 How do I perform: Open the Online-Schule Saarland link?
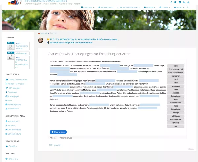tap(18, 80)
